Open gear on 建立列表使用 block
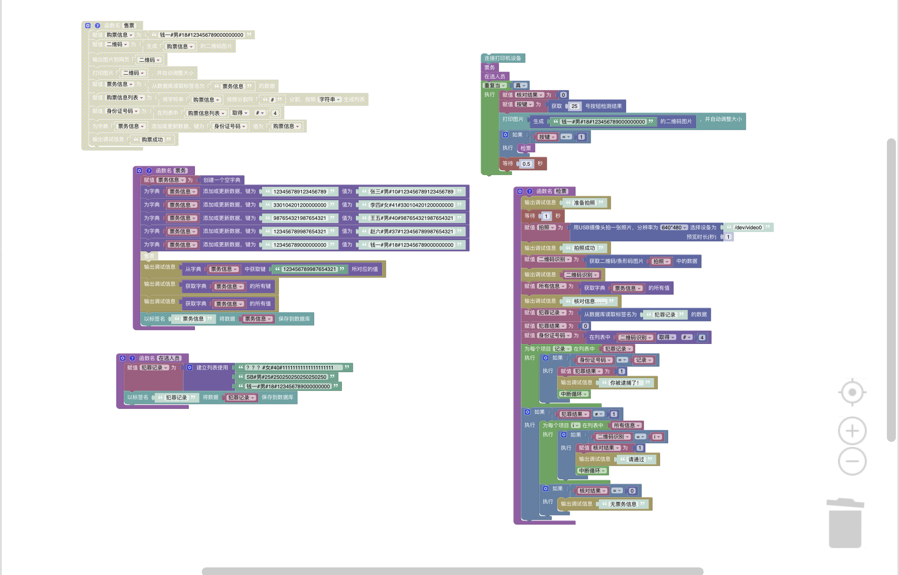 click(x=190, y=368)
